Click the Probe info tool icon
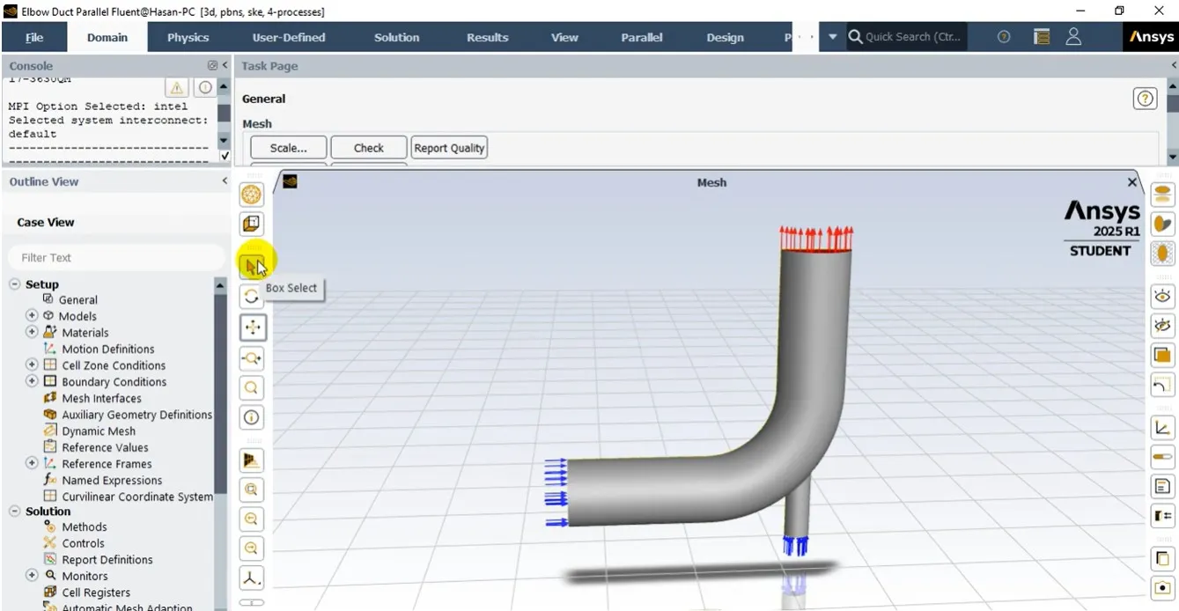 pos(252,417)
